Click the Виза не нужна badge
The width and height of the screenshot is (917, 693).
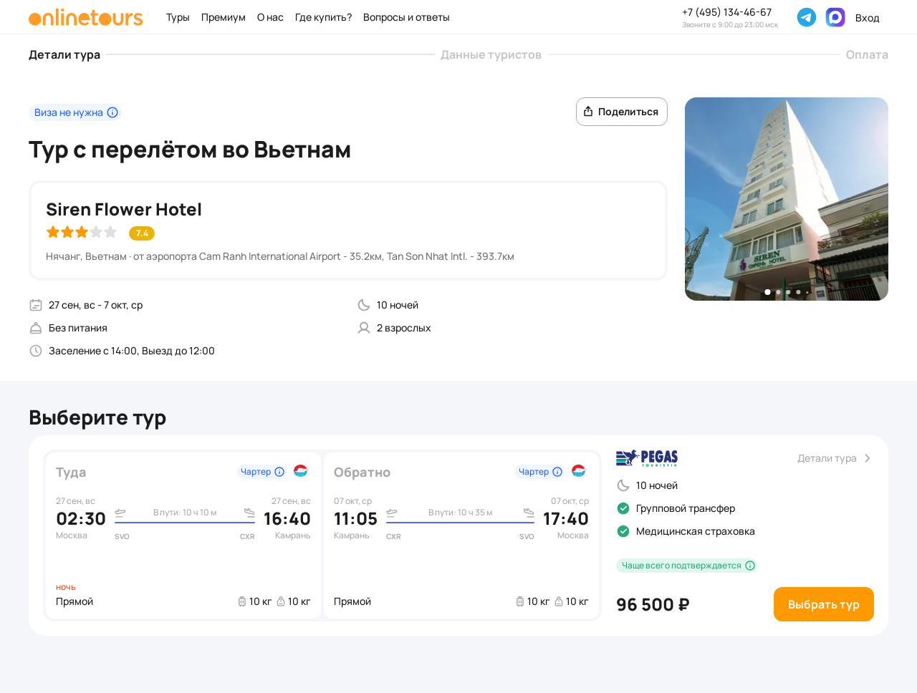[x=75, y=112]
